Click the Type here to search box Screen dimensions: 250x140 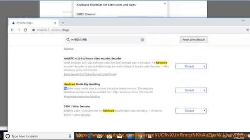(39, 136)
